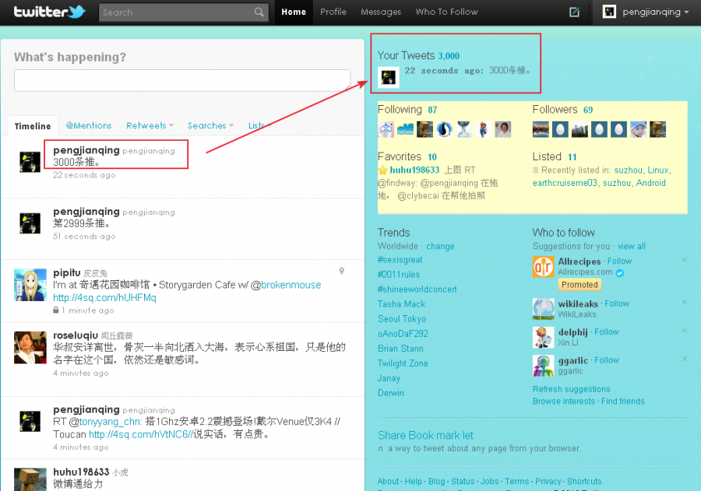The height and width of the screenshot is (491, 701).
Task: Dismiss the ggarlic follow suggestion
Action: [684, 359]
